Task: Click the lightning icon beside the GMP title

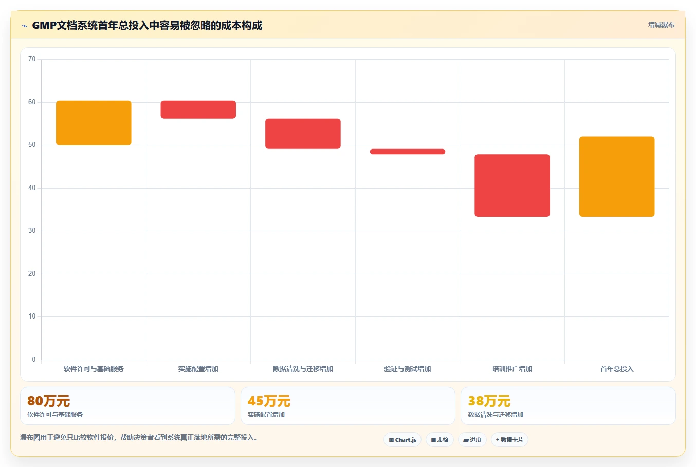Action: (x=24, y=26)
